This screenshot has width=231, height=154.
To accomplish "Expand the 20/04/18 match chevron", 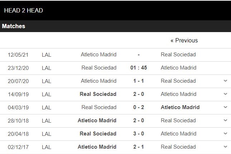I will point(225,134).
